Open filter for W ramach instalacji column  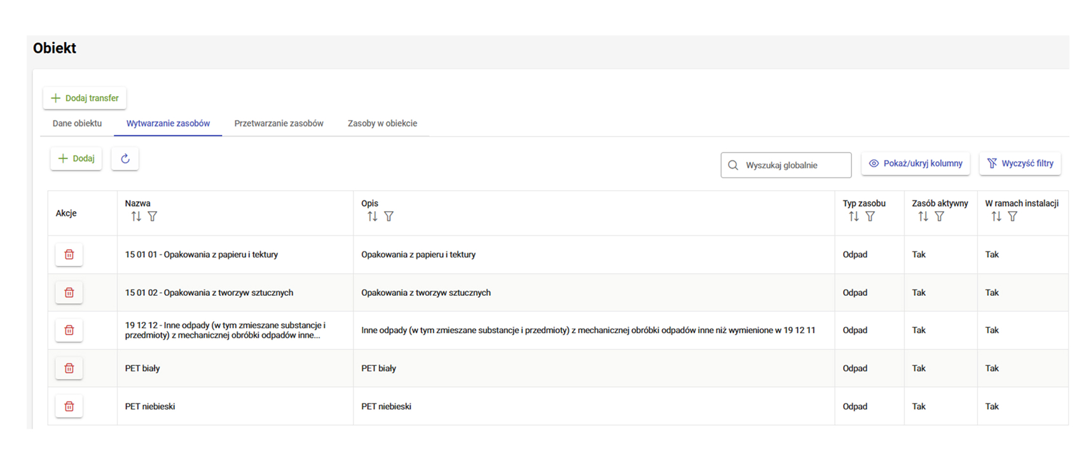pos(1013,217)
